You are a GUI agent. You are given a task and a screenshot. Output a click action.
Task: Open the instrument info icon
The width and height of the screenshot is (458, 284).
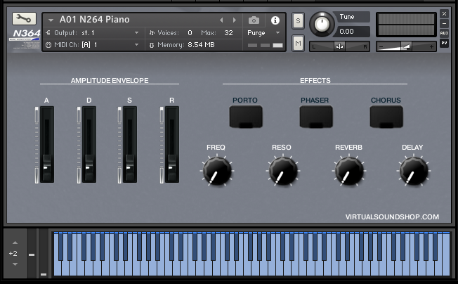[x=275, y=20]
